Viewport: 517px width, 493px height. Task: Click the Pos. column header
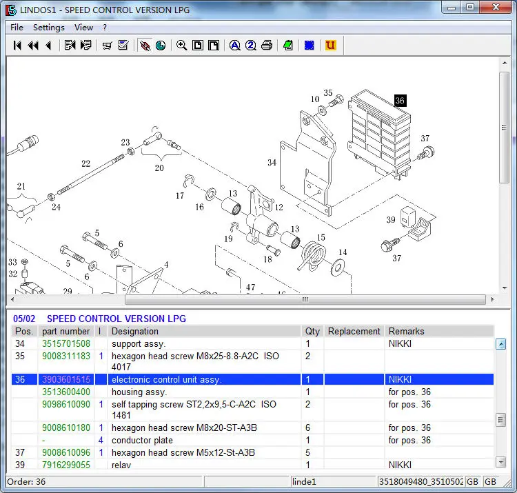pos(24,331)
